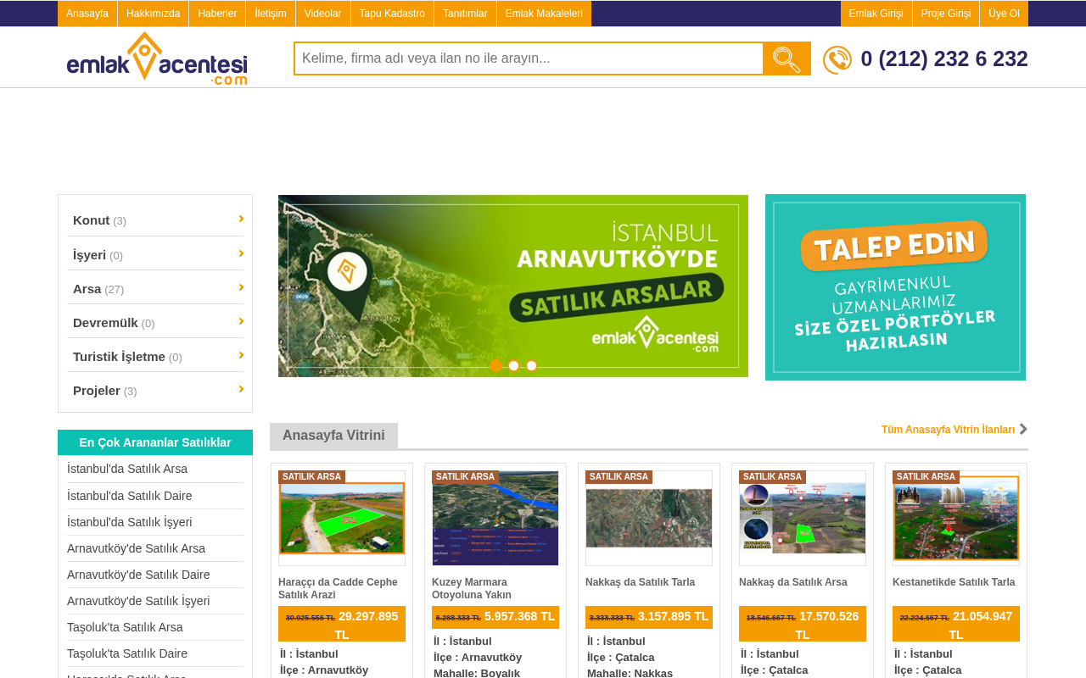Image resolution: width=1086 pixels, height=678 pixels.
Task: Open İstanbul'da Satılık Daire link
Action: pyautogui.click(x=130, y=496)
